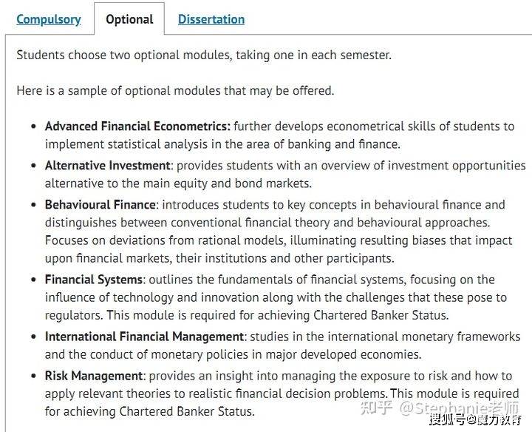Click the bullet beside International Financial Management
This screenshot has width=532, height=432.
tap(33, 337)
